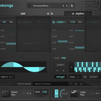Click the layer B volume knob
The width and height of the screenshot is (101, 101).
[x=64, y=94]
